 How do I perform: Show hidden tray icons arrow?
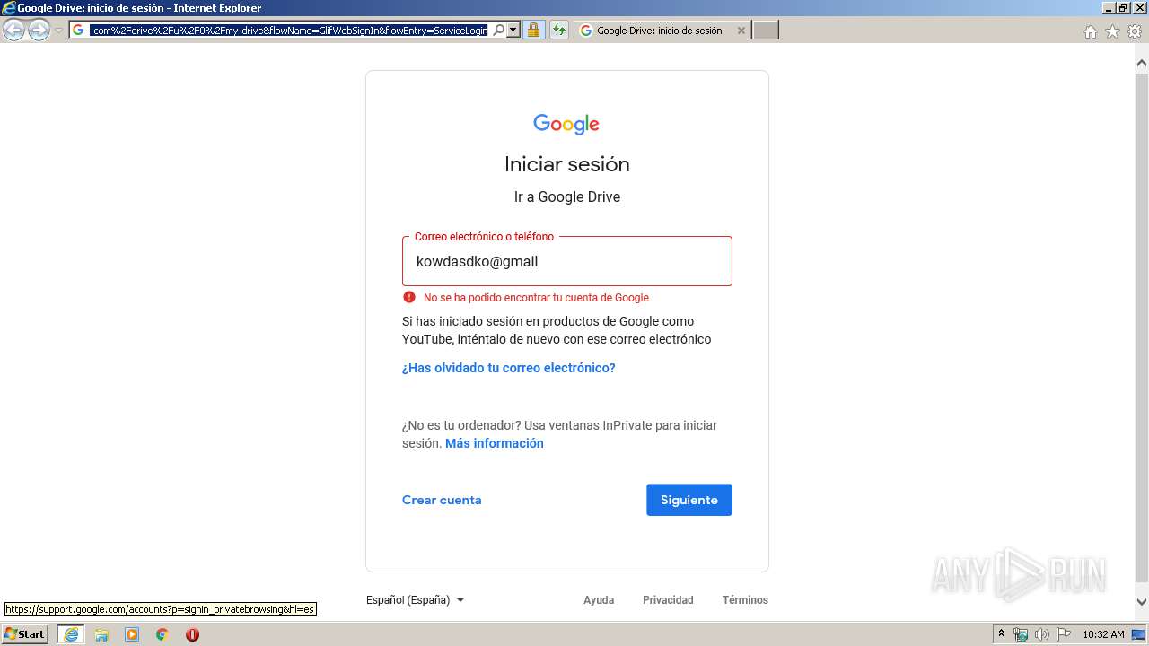coord(1002,634)
